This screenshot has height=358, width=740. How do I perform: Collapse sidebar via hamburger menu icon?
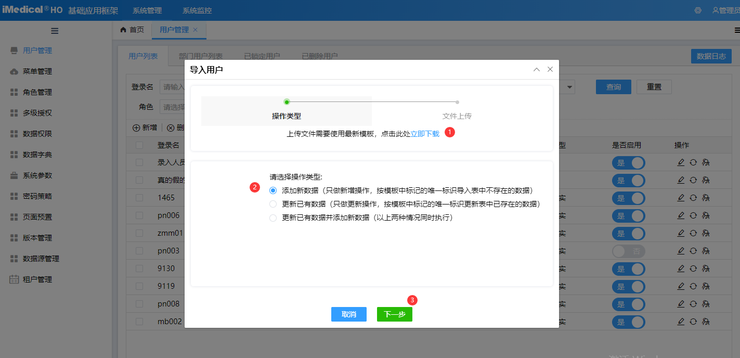click(x=55, y=31)
